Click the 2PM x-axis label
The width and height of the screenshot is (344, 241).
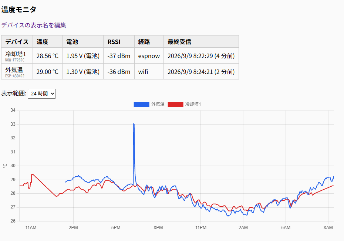pyautogui.click(x=73, y=228)
